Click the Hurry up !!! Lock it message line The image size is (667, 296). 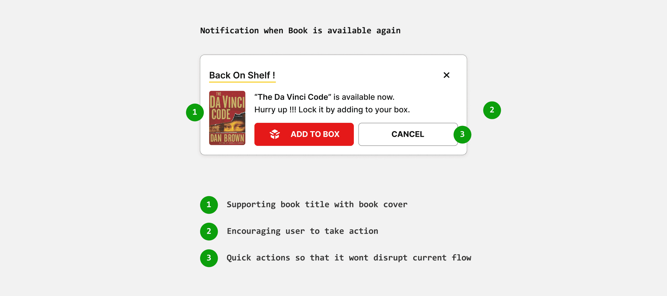tap(332, 110)
